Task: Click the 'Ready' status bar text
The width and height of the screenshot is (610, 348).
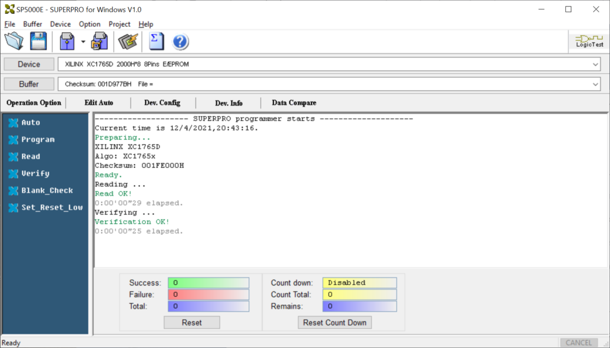Action: tap(11, 343)
